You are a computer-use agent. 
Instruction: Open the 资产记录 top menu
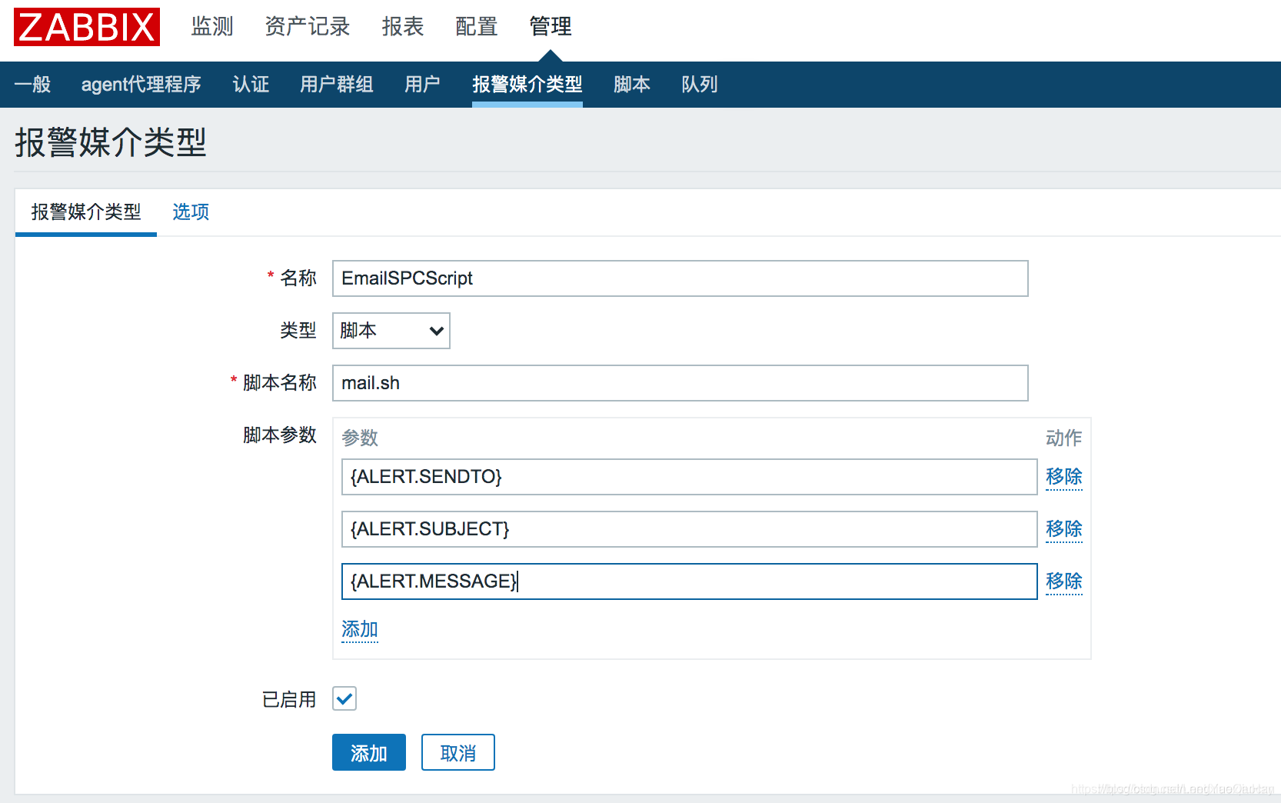pyautogui.click(x=308, y=26)
